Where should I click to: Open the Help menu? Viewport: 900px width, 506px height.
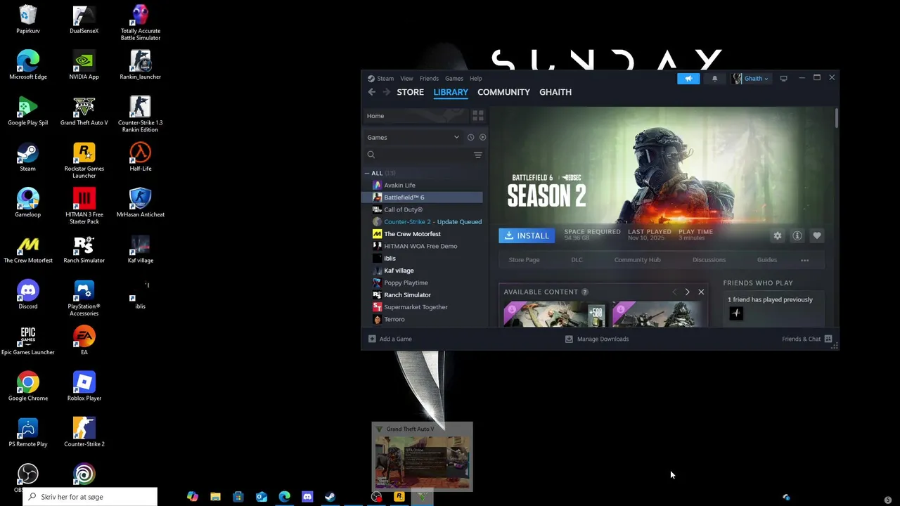pyautogui.click(x=476, y=79)
